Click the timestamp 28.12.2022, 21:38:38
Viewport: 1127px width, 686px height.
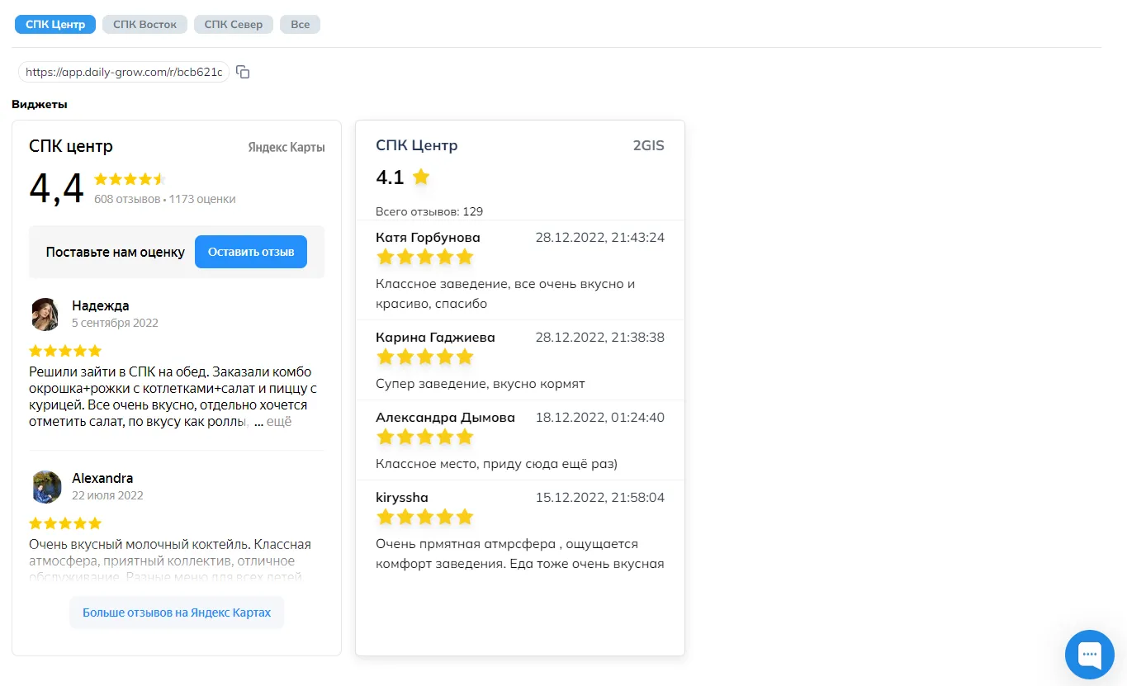(x=600, y=338)
